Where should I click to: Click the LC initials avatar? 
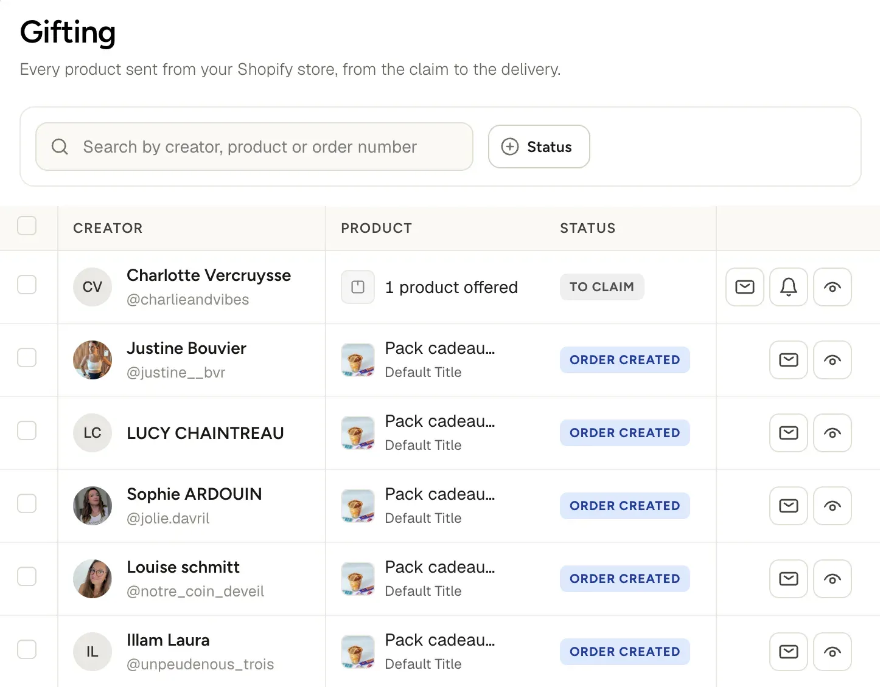tap(93, 433)
